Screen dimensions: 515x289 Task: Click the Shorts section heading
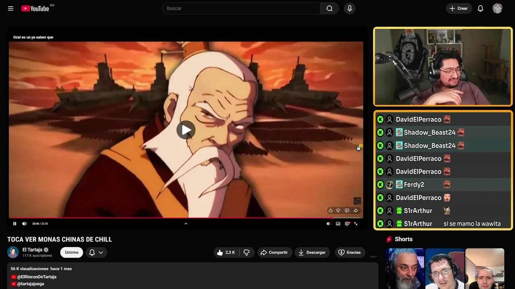[x=404, y=239]
